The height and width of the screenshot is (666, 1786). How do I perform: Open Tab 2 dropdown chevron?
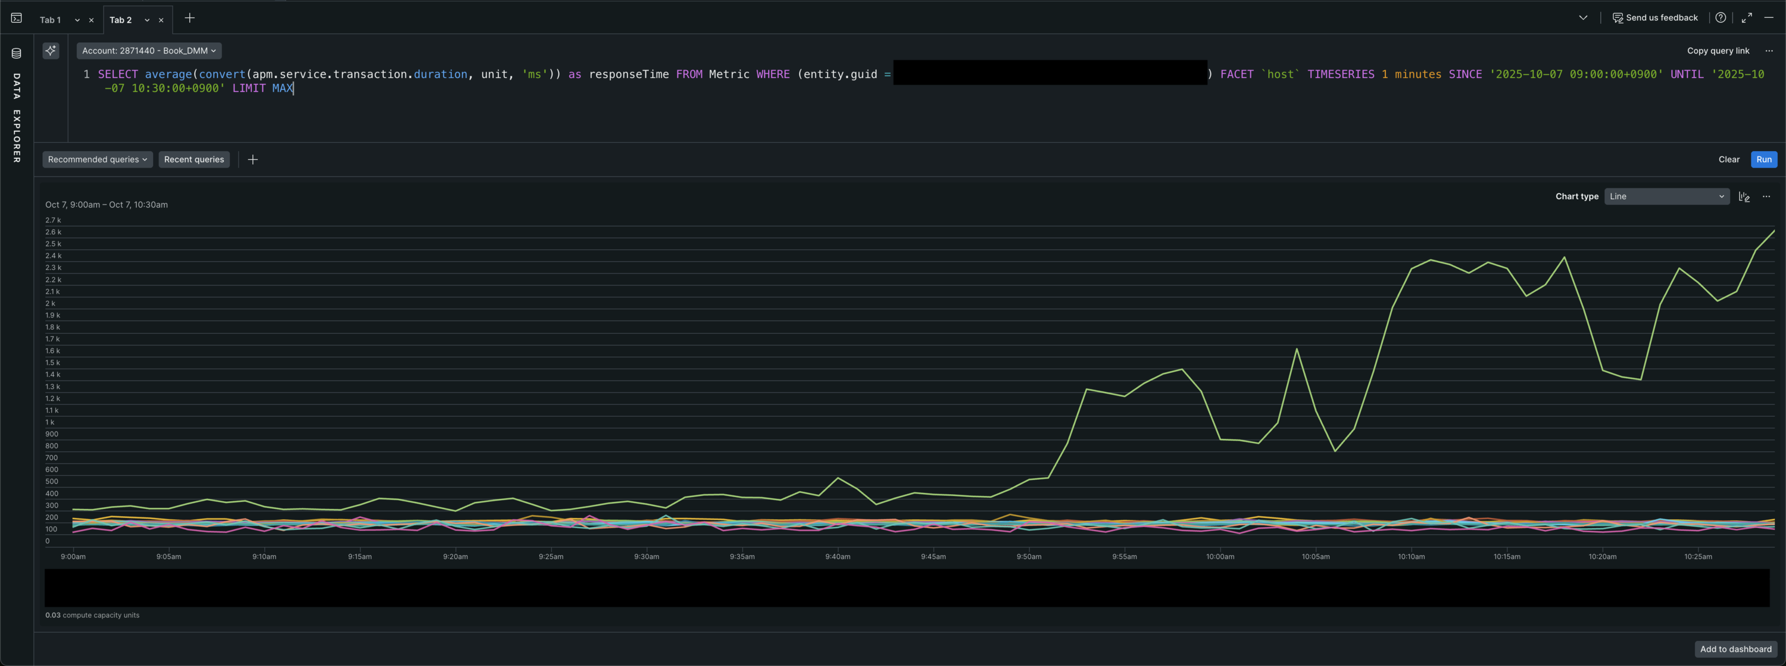tap(147, 20)
